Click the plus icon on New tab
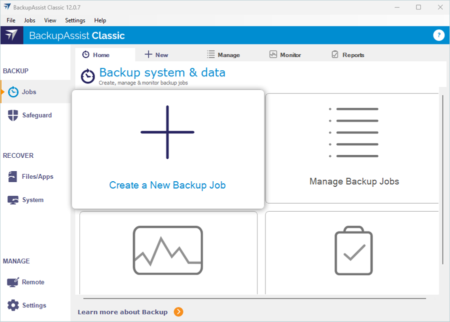This screenshot has height=322, width=450. 148,54
